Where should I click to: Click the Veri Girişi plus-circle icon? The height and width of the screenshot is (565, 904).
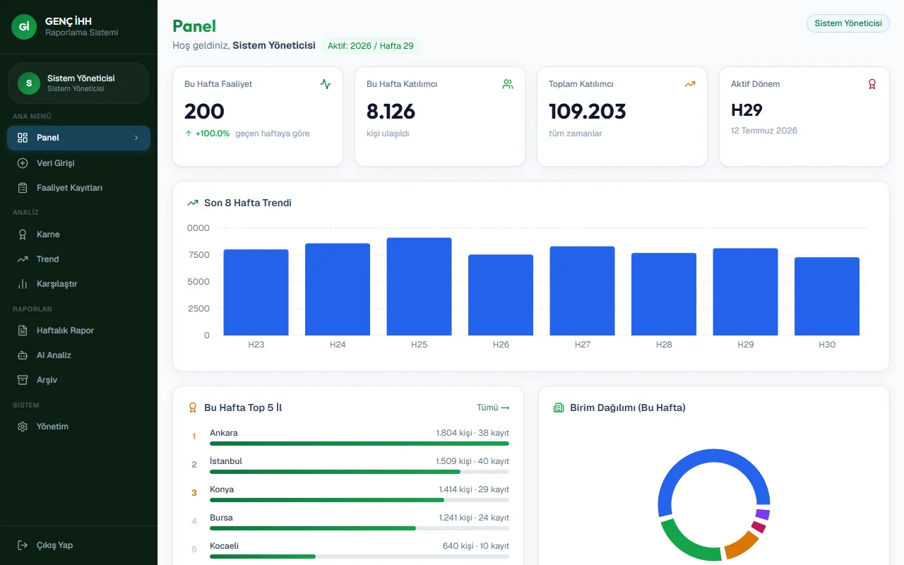[x=23, y=163]
